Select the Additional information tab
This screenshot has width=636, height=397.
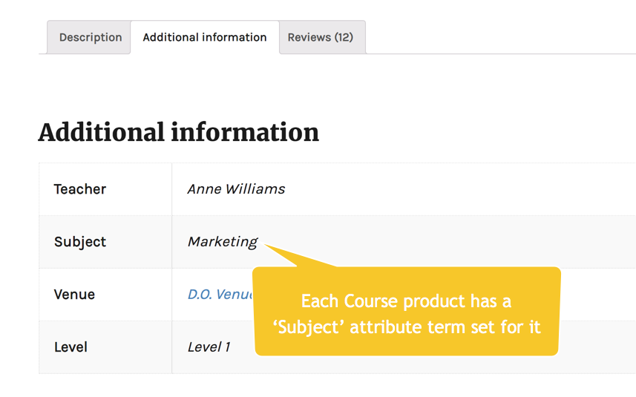205,37
